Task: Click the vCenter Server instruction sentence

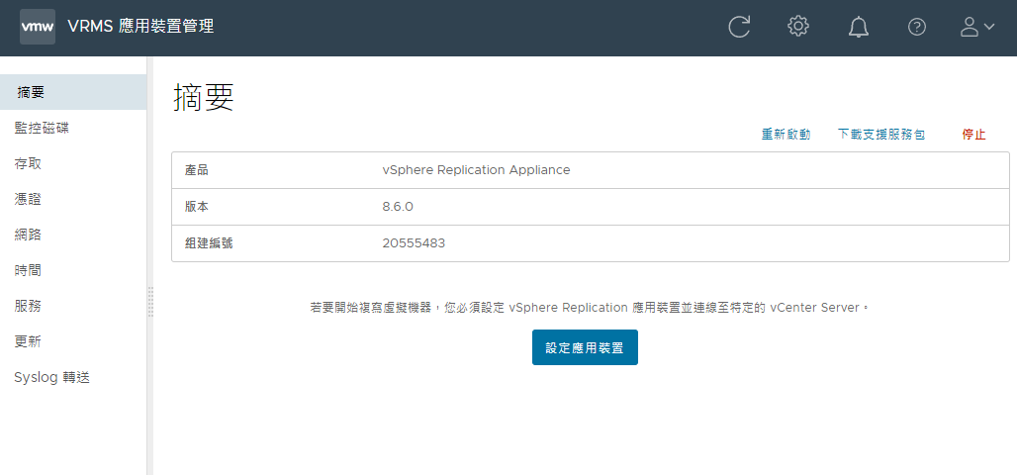Action: [x=590, y=308]
